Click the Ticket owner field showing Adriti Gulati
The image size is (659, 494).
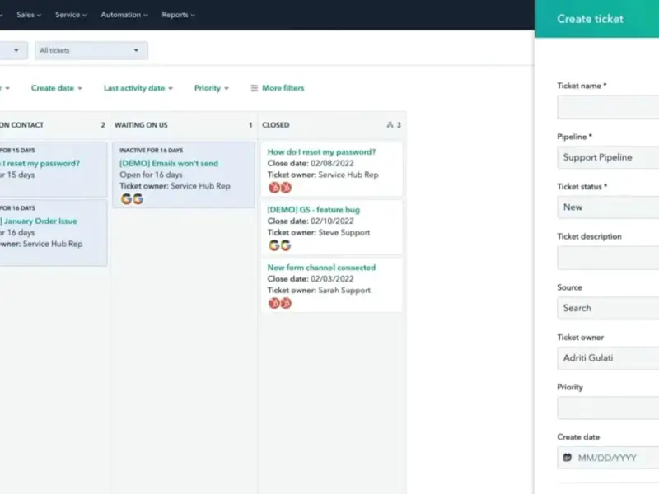tap(608, 358)
